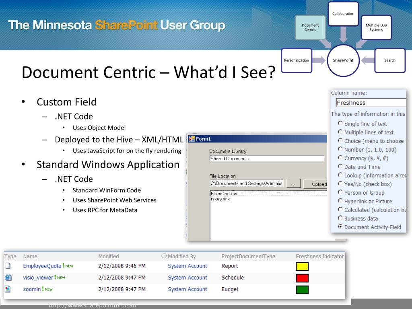This screenshot has width=412, height=309.
Task: Open System Account link in zoomin row
Action: click(x=187, y=289)
